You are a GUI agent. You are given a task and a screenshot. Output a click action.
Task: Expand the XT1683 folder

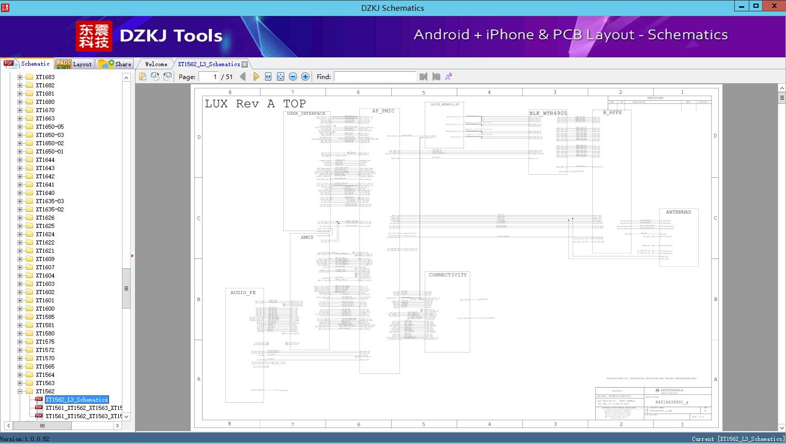20,77
